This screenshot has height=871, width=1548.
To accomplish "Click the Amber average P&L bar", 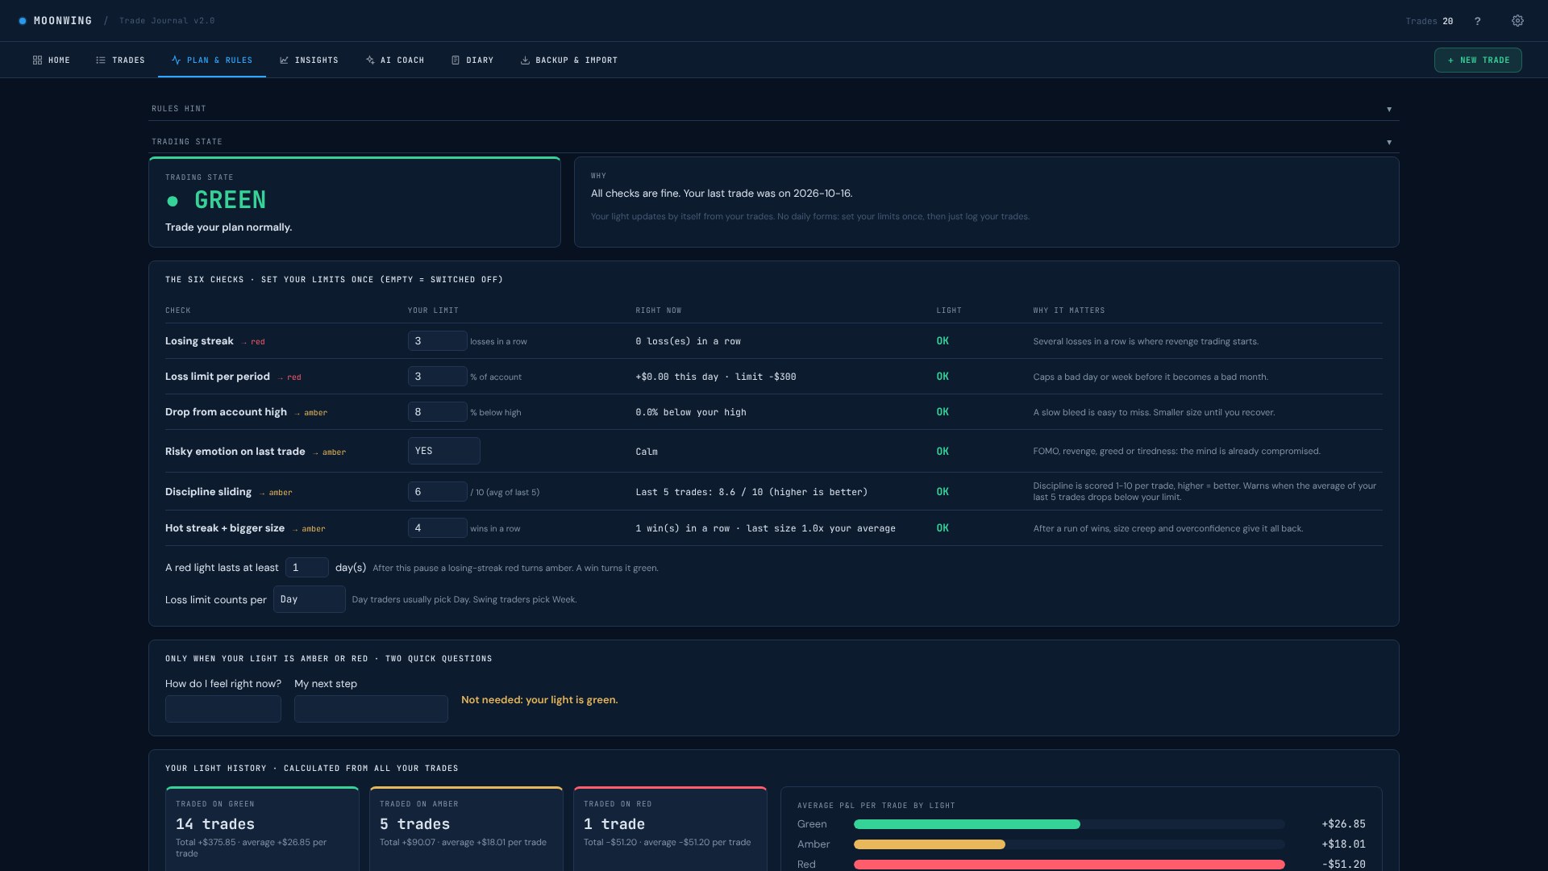I will 930,844.
